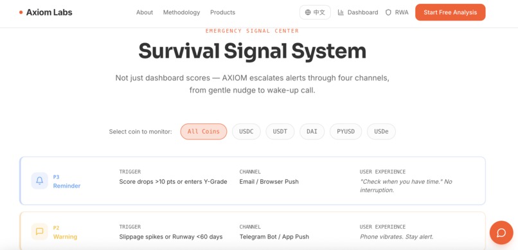
Task: Click 'Phone vibrates. Stay alert.' text
Action: pyautogui.click(x=397, y=237)
